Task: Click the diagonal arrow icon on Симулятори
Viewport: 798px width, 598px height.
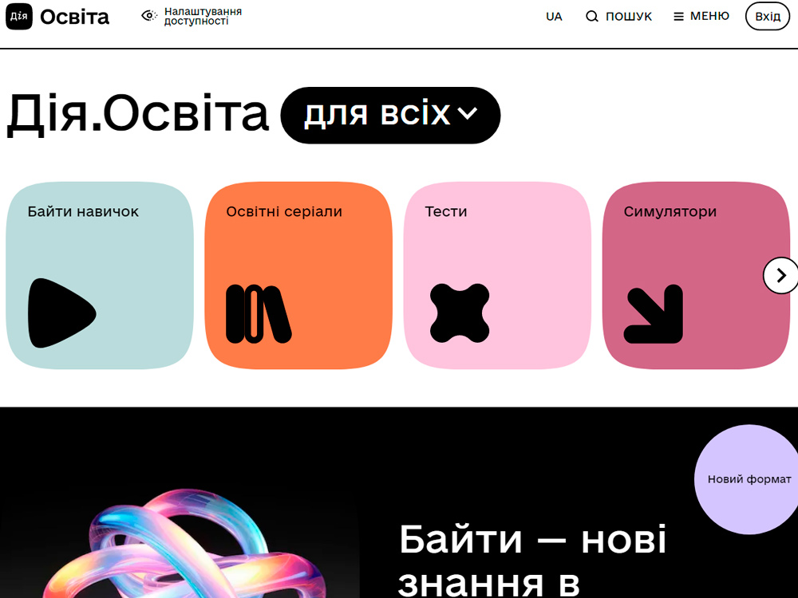Action: point(654,314)
